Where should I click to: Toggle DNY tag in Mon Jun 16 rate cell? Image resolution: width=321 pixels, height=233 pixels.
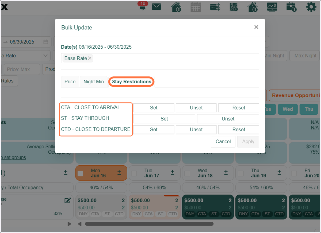tap(83, 214)
